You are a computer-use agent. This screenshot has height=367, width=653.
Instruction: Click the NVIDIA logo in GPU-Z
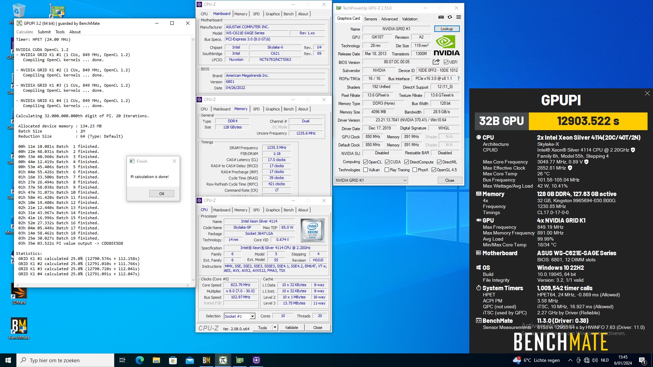point(446,46)
